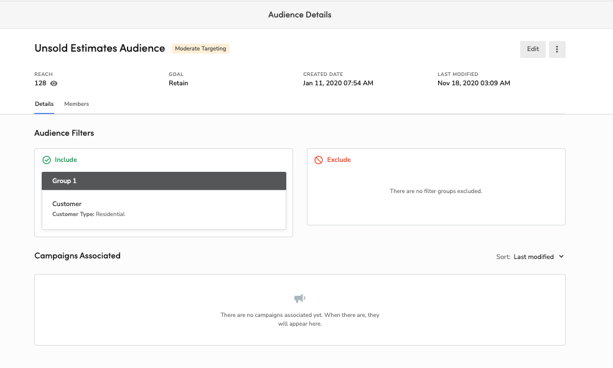
Task: Click the green Include checkmark icon
Action: tap(47, 159)
